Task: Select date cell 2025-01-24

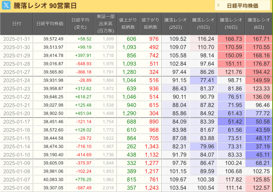Action: coord(16,80)
